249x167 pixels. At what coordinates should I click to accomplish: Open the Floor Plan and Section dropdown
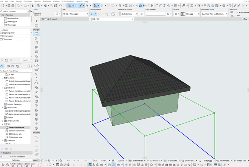coord(214,14)
